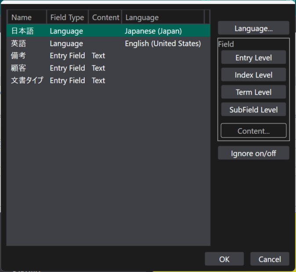Image resolution: width=296 pixels, height=272 pixels.
Task: Set field to Entry Level
Action: tap(253, 58)
